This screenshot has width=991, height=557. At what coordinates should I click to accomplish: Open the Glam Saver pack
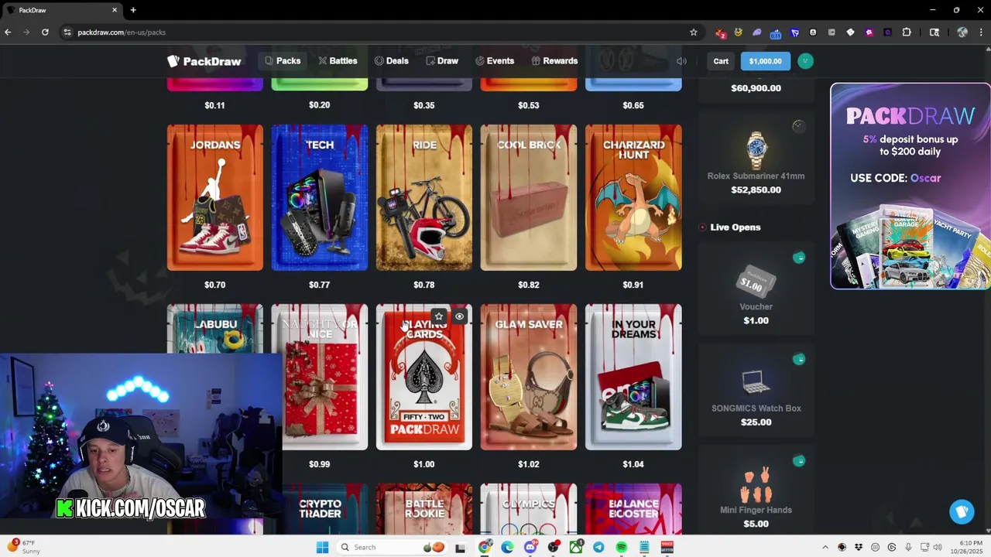click(x=529, y=377)
